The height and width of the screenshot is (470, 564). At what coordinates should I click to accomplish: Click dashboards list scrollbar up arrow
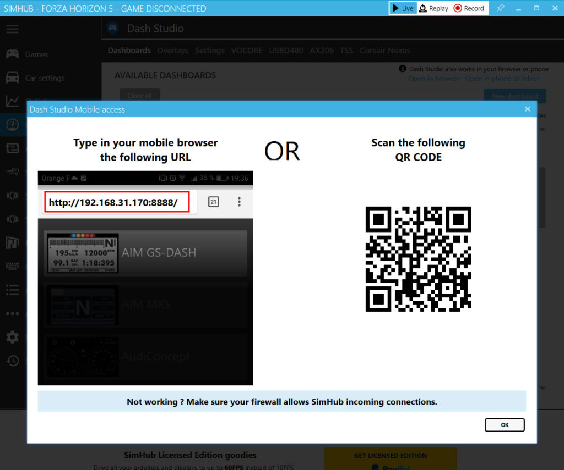pos(543,129)
